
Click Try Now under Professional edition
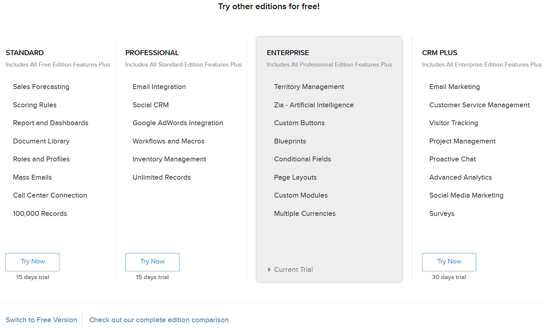pos(152,262)
